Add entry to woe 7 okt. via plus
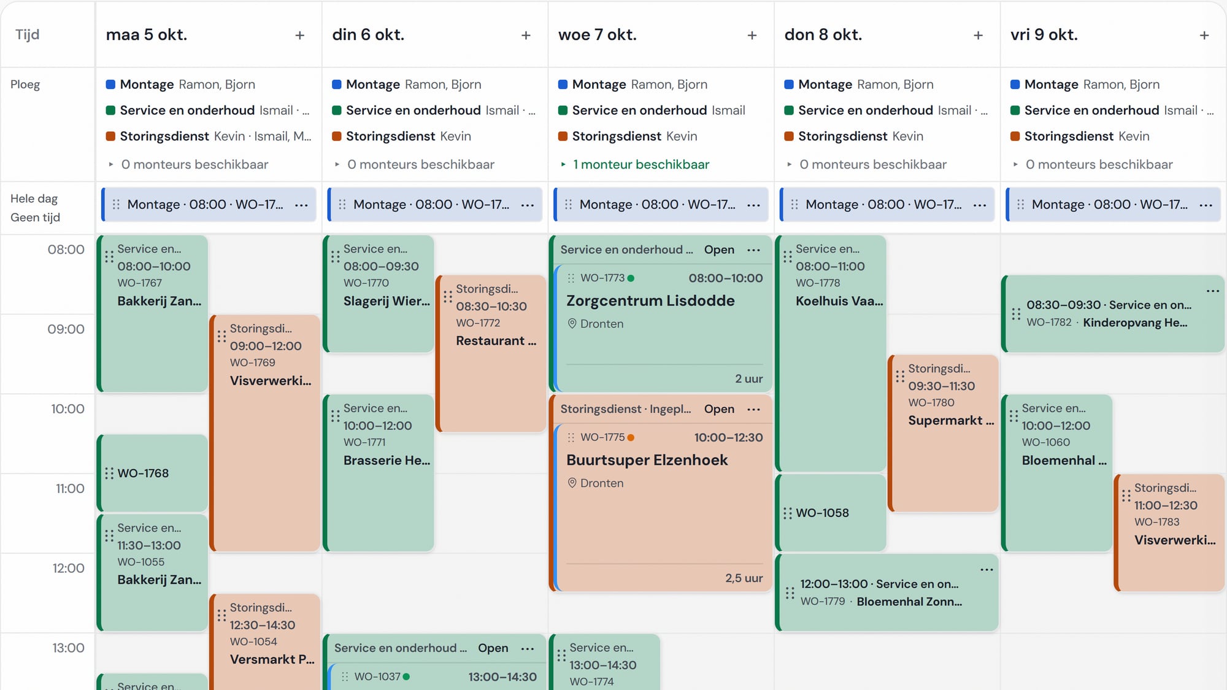The height and width of the screenshot is (690, 1227). (752, 36)
